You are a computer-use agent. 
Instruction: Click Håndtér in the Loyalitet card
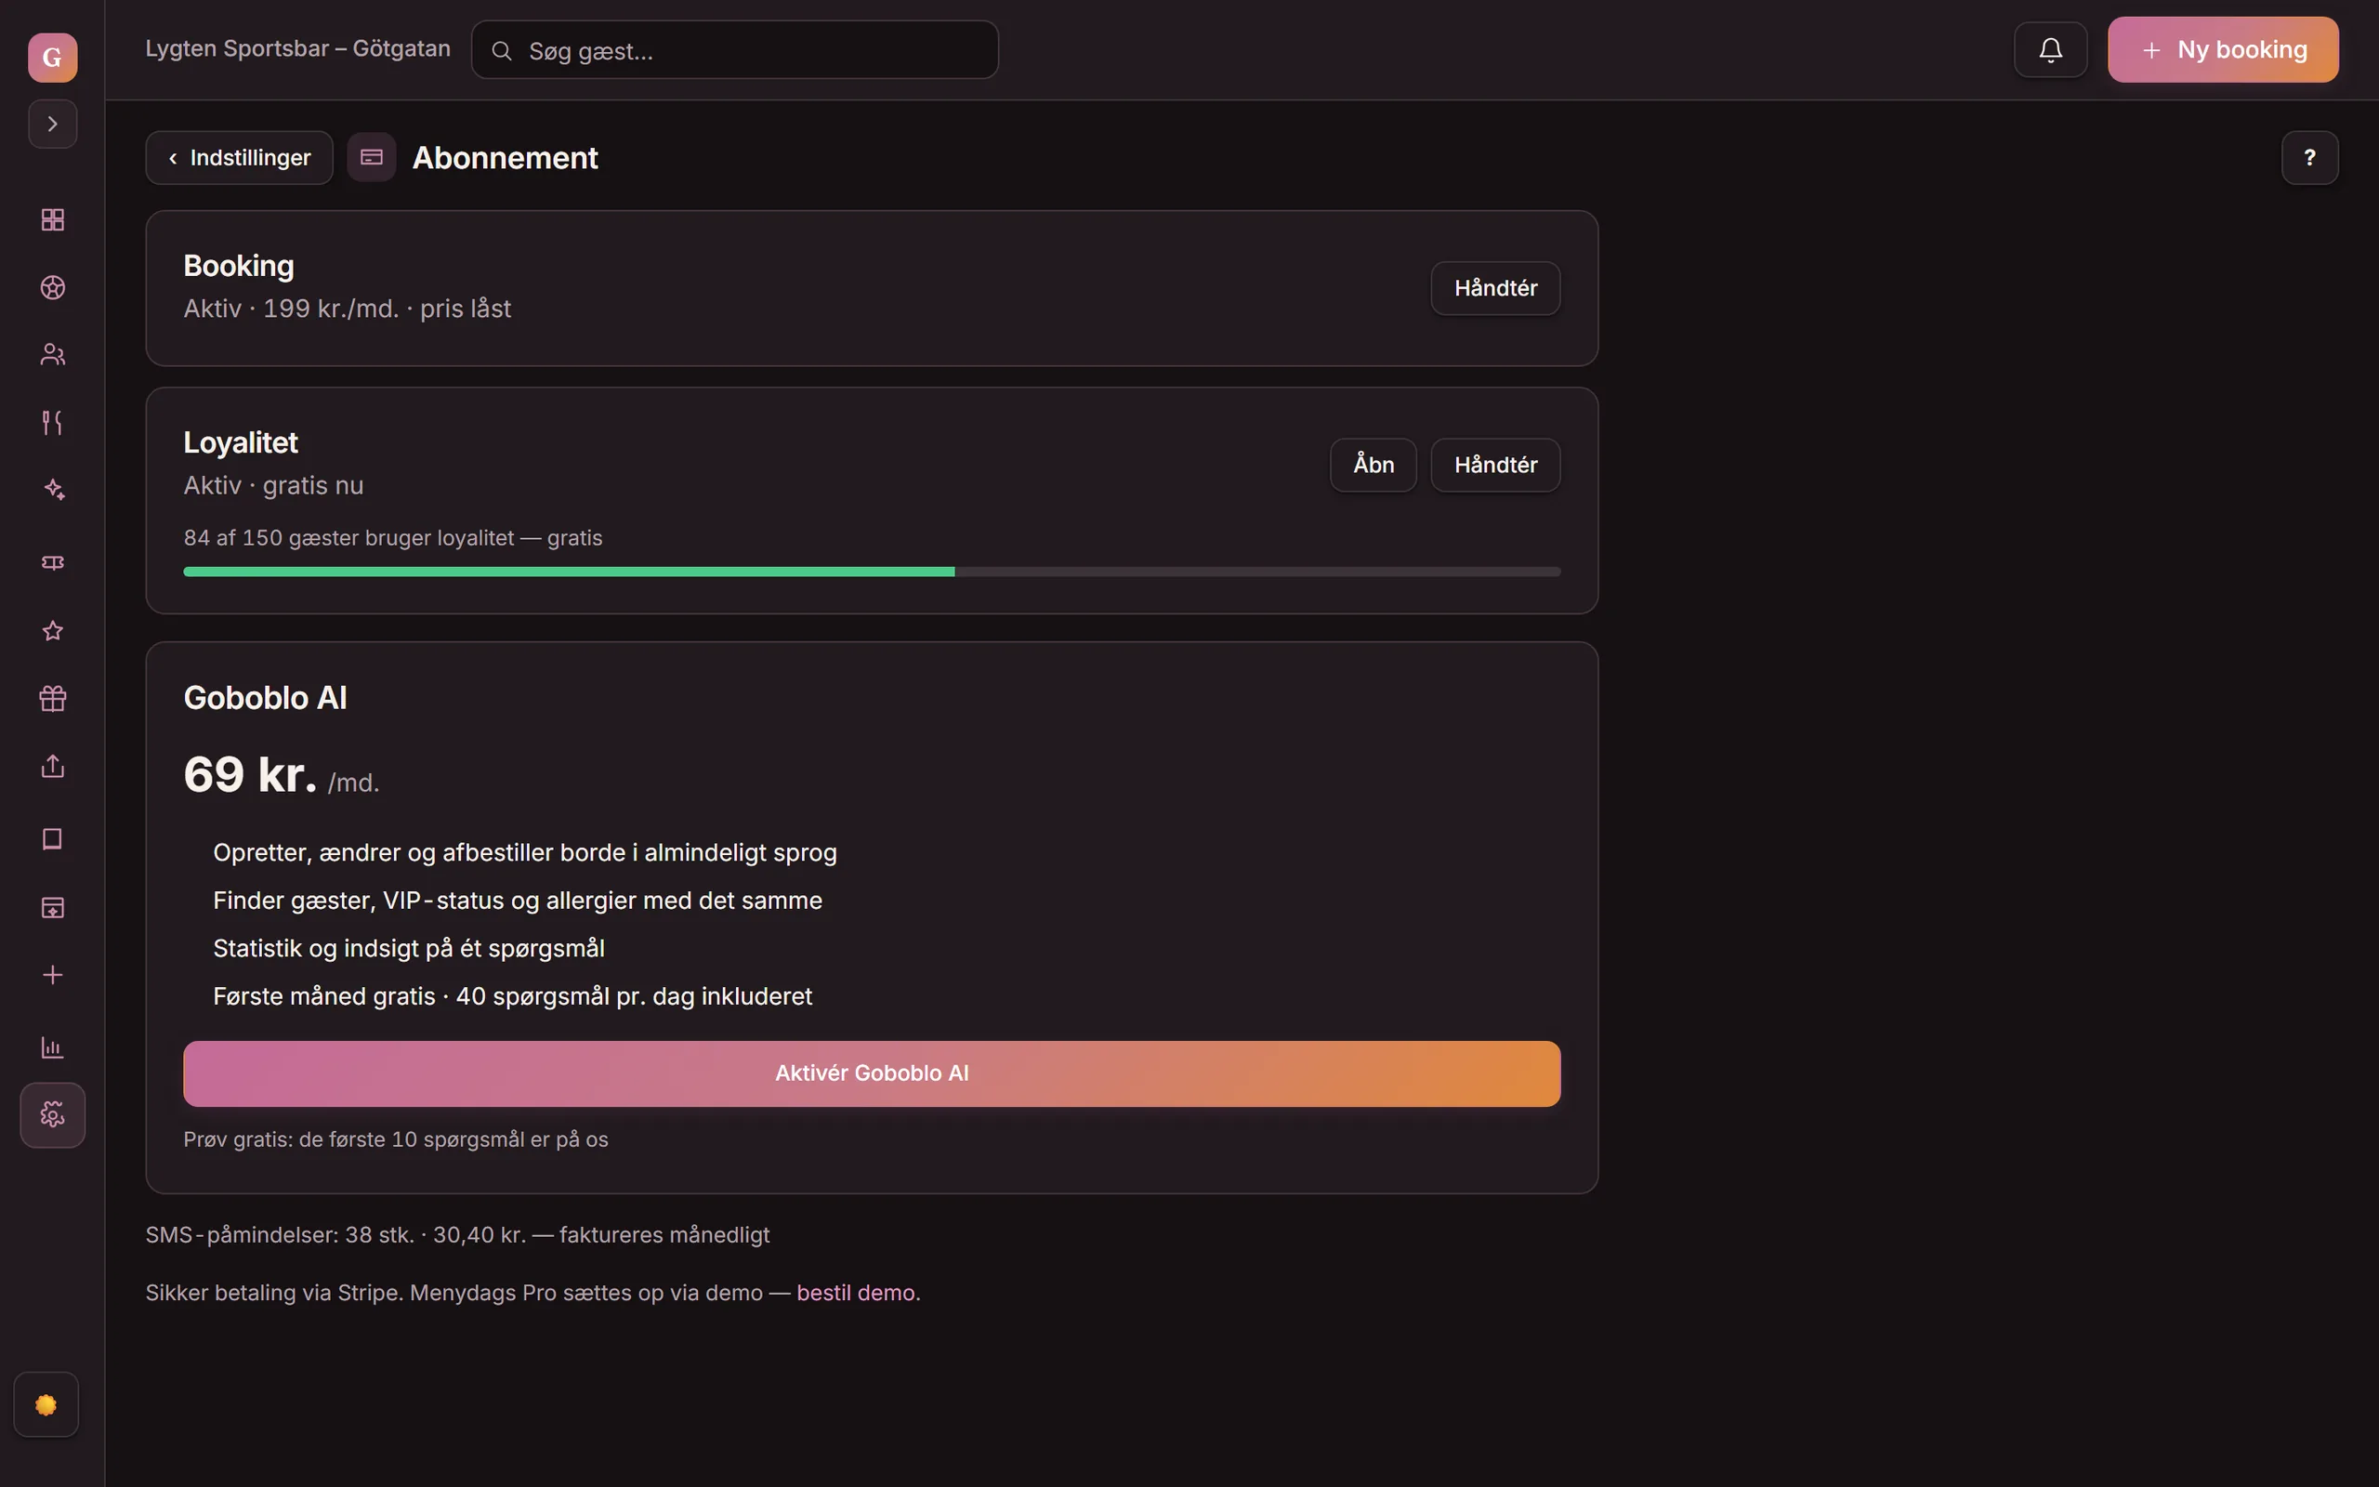(x=1495, y=466)
